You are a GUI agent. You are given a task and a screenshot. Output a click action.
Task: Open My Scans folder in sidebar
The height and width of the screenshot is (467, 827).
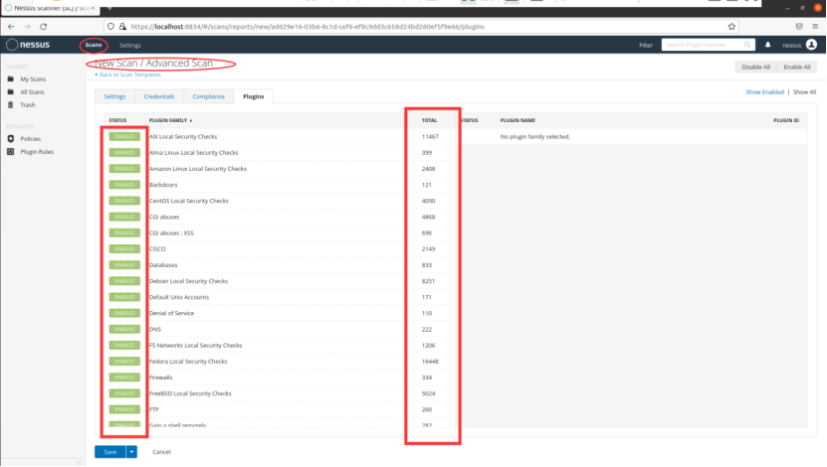pyautogui.click(x=33, y=78)
